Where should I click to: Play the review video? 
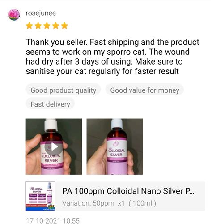pos(54,147)
